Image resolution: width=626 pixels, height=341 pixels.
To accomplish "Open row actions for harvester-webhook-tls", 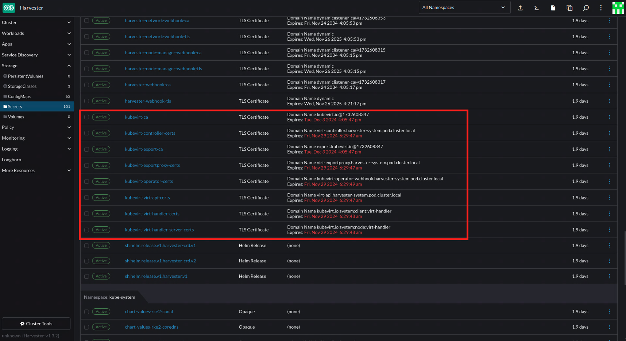I will [x=609, y=101].
